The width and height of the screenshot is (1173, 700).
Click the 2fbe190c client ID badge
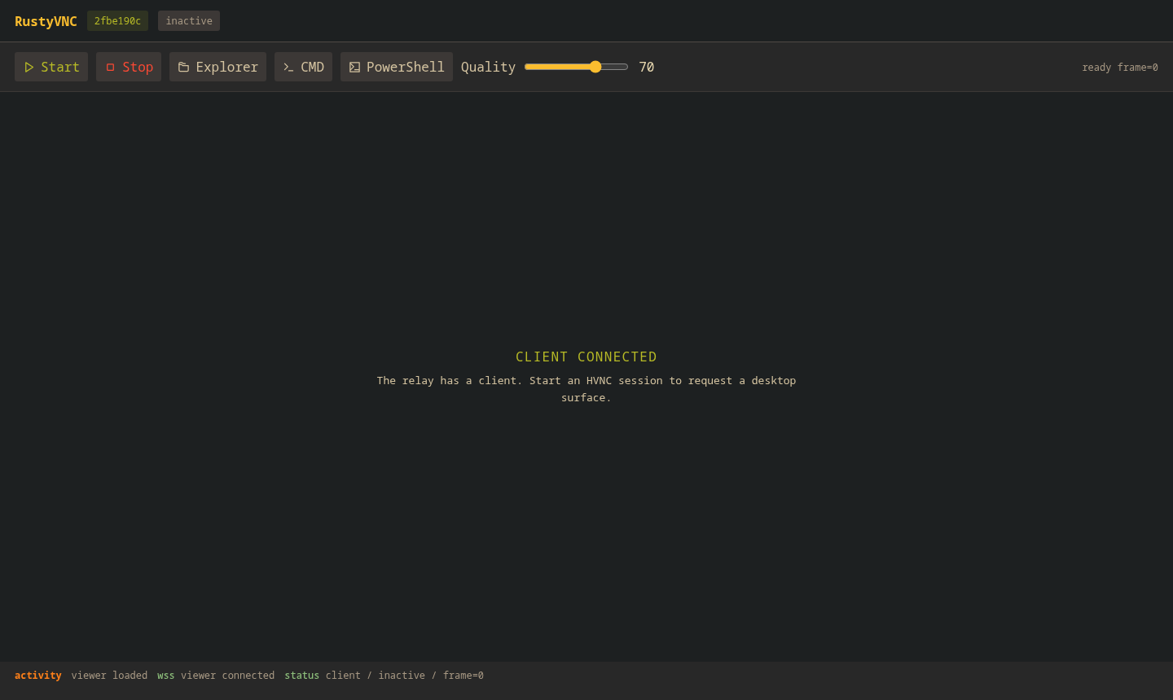(117, 21)
